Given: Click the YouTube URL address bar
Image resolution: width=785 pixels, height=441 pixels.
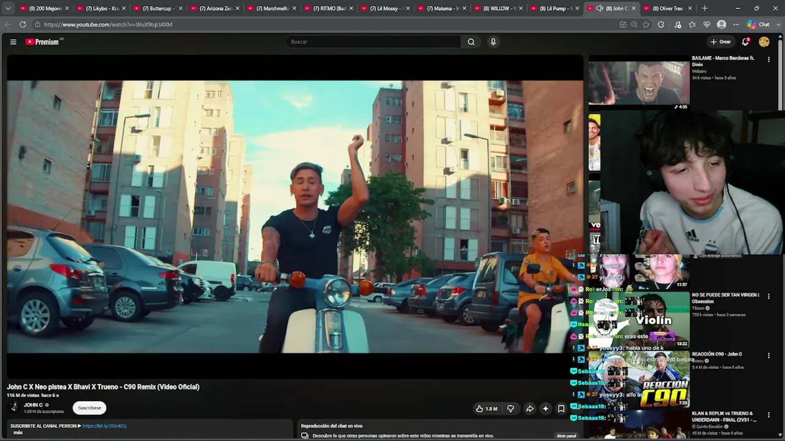Looking at the screenshot, I should click(325, 24).
